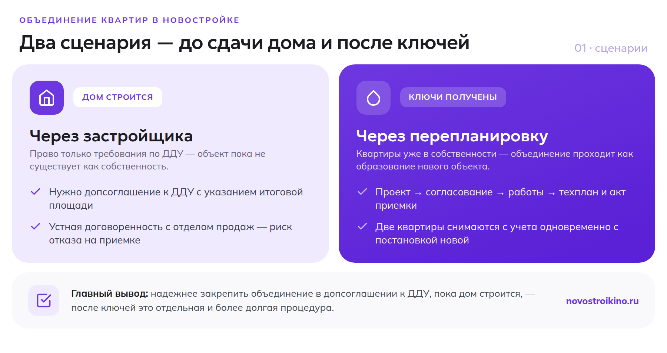Viewport: 667px width, 353px height.
Task: Click the Через перепланировку heading
Action: click(x=452, y=136)
